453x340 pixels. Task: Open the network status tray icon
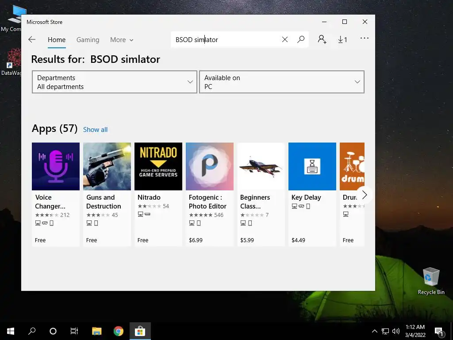click(385, 331)
